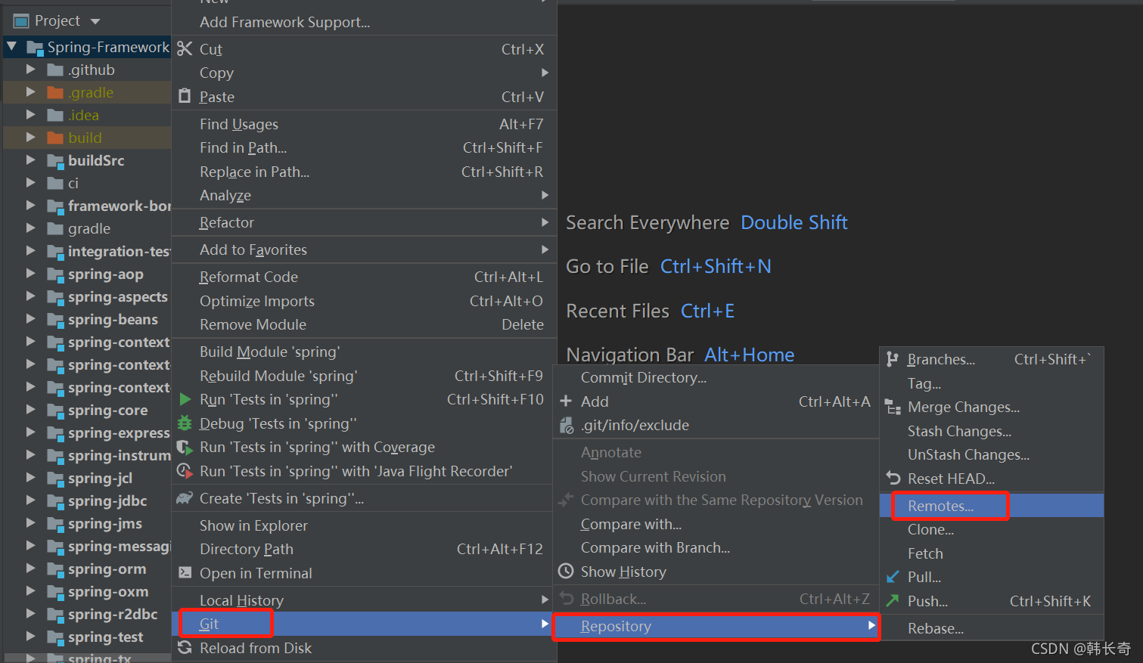Open the Git submenu entry
Screen dimensions: 1143x663
364,624
